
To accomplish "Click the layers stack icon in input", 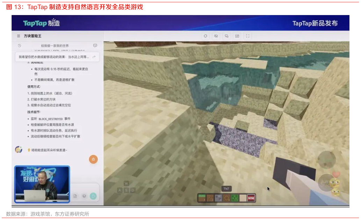I will [x=84, y=196].
